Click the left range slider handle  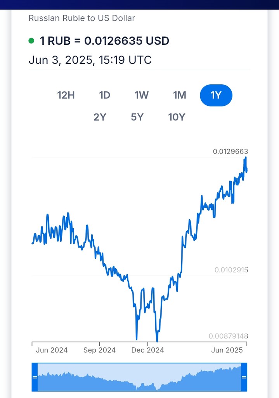[x=35, y=377]
